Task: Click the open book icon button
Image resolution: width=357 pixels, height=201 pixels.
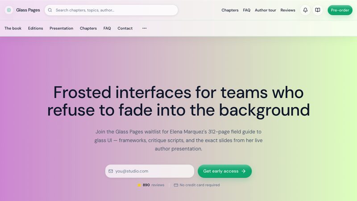Action: pos(318,10)
